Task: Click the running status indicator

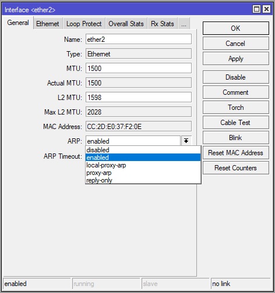Action: coord(106,284)
